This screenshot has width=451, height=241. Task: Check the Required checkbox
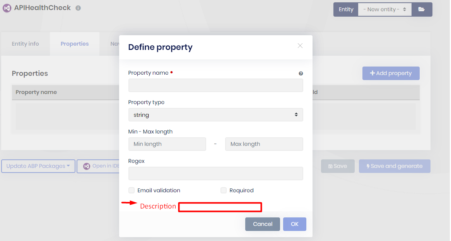click(x=224, y=190)
